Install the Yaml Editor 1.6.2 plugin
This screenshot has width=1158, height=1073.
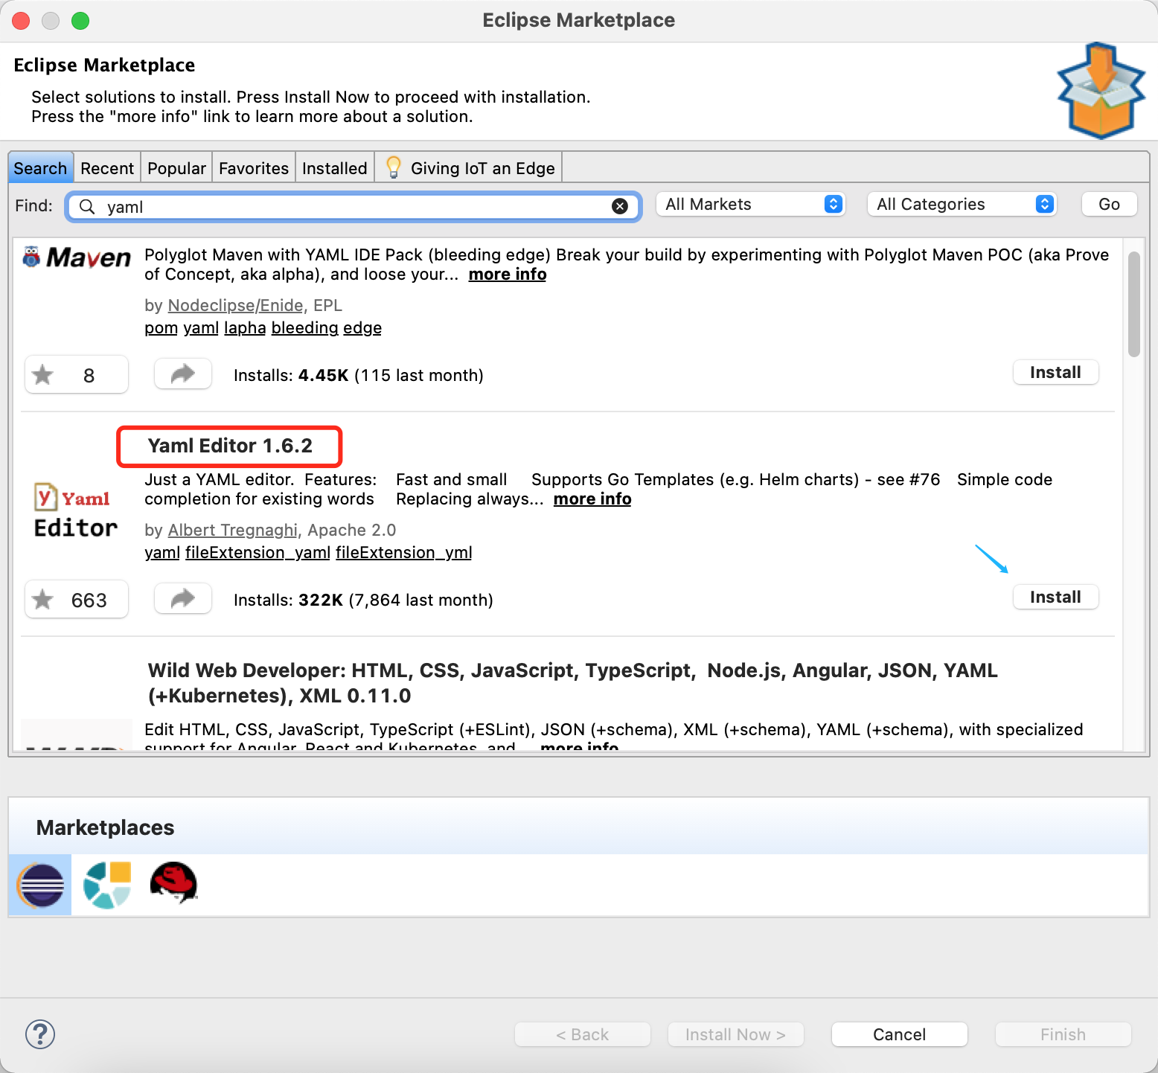point(1055,597)
